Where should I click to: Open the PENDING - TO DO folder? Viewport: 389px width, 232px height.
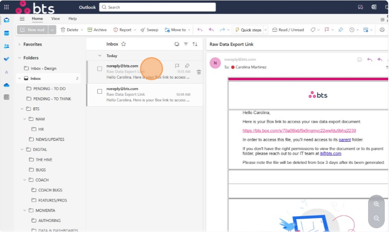(x=49, y=88)
